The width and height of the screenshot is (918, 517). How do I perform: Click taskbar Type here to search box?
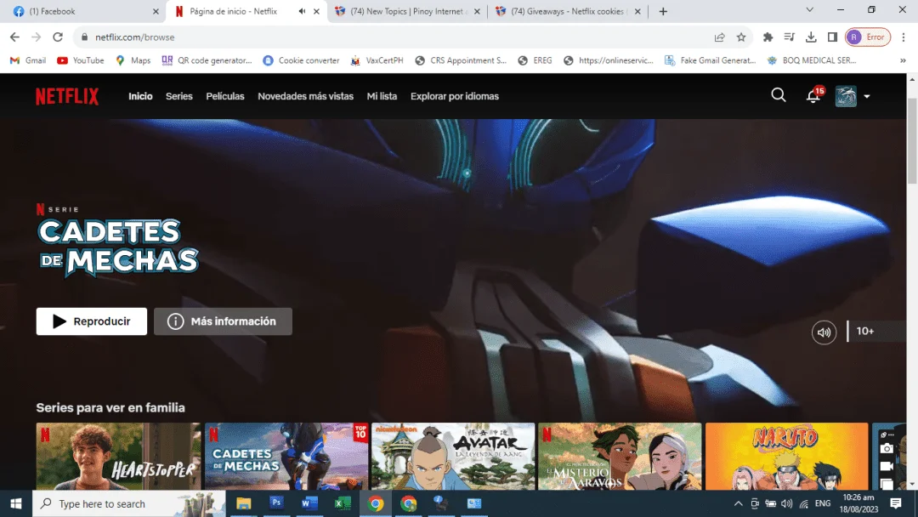(129, 503)
